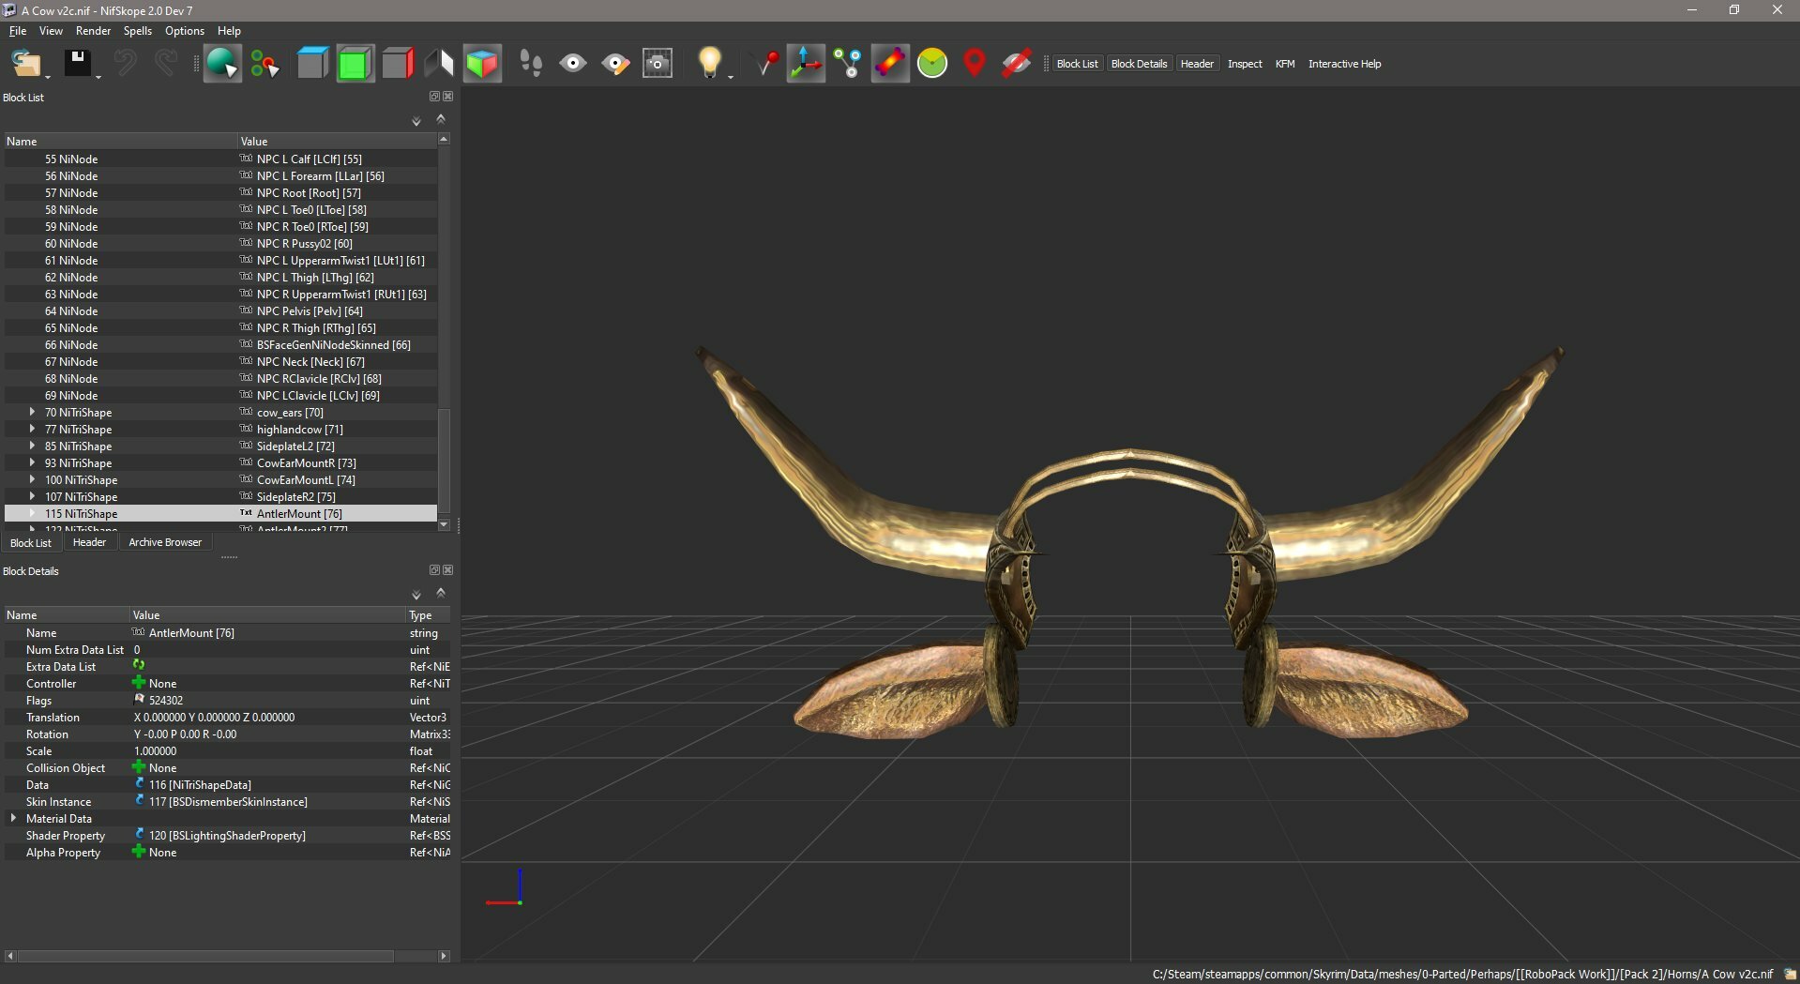Expand the 93 NiTriShape tree row
This screenshot has height=984, width=1800.
(32, 462)
